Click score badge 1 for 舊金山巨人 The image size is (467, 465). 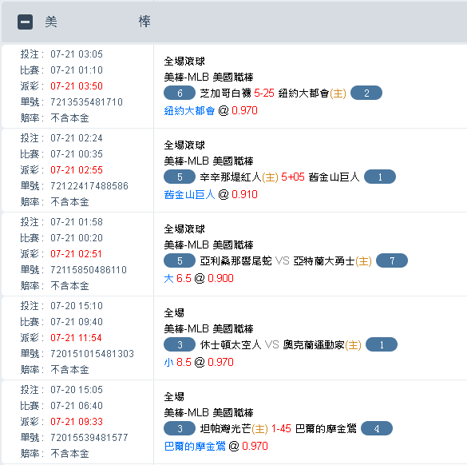tap(380, 177)
